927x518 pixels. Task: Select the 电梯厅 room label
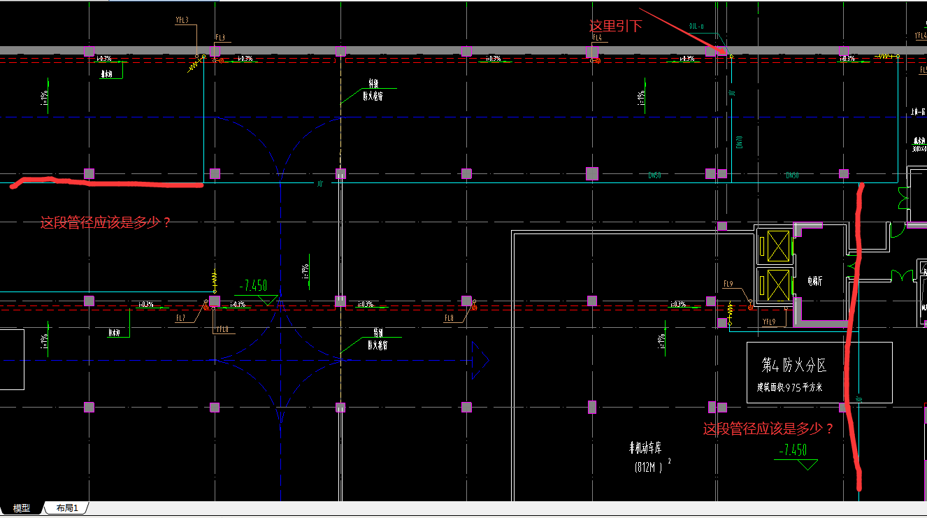tap(815, 281)
